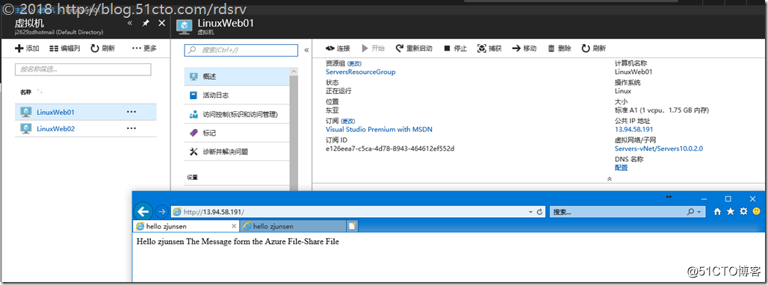This screenshot has height=285, width=768.
Task: Open 编辑列 (Edit columns) in VM list
Action: tap(65, 48)
